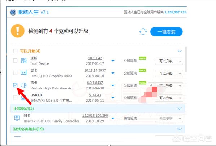Screen dimensions: 216x146
Task: Click the Realtek High Definition Au... text
Action: click(52, 88)
